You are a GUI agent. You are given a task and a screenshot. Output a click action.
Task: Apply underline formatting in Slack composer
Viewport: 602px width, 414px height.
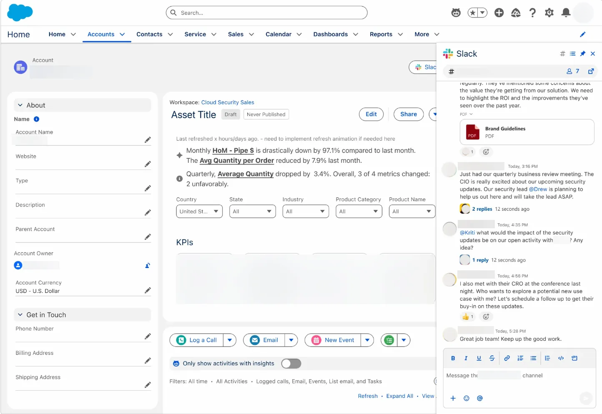pyautogui.click(x=479, y=358)
